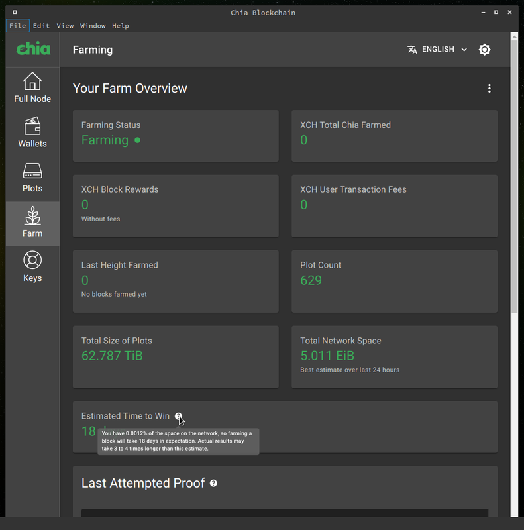Click the 'No blocks farmed yet' caption
The image size is (524, 530).
point(114,294)
